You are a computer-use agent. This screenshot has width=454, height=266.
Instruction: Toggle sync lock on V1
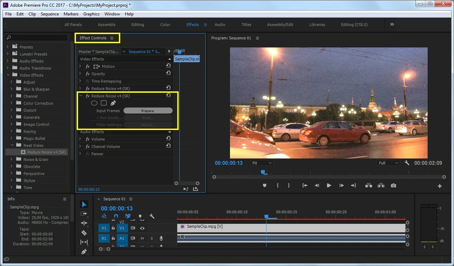[133, 228]
